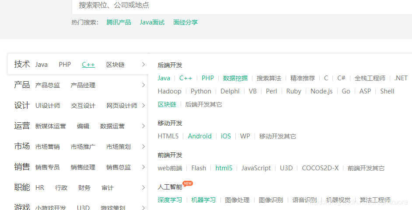Screen dimensions: 412x210
Task: Click 机器学习 under 人工智能
Action: click(x=203, y=200)
